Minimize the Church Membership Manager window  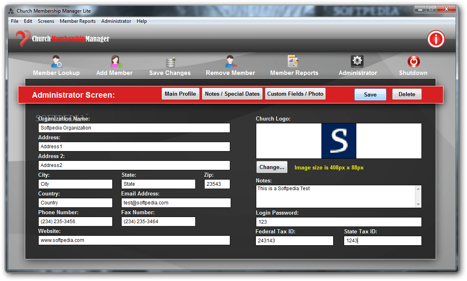pos(420,9)
